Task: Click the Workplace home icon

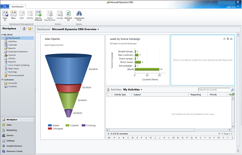Action: pyautogui.click(x=24, y=28)
